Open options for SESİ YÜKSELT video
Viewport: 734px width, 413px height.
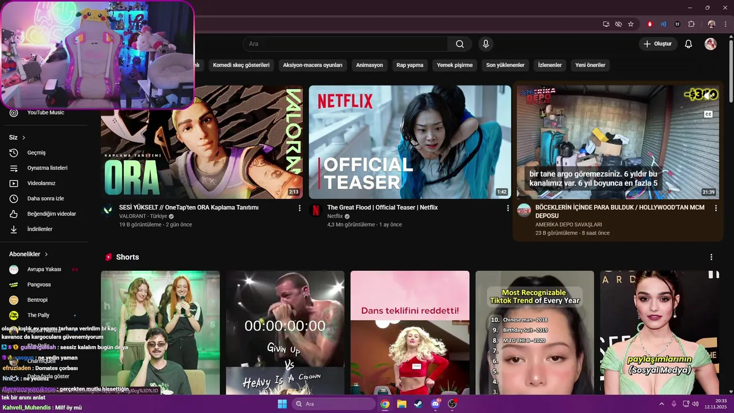(x=299, y=208)
